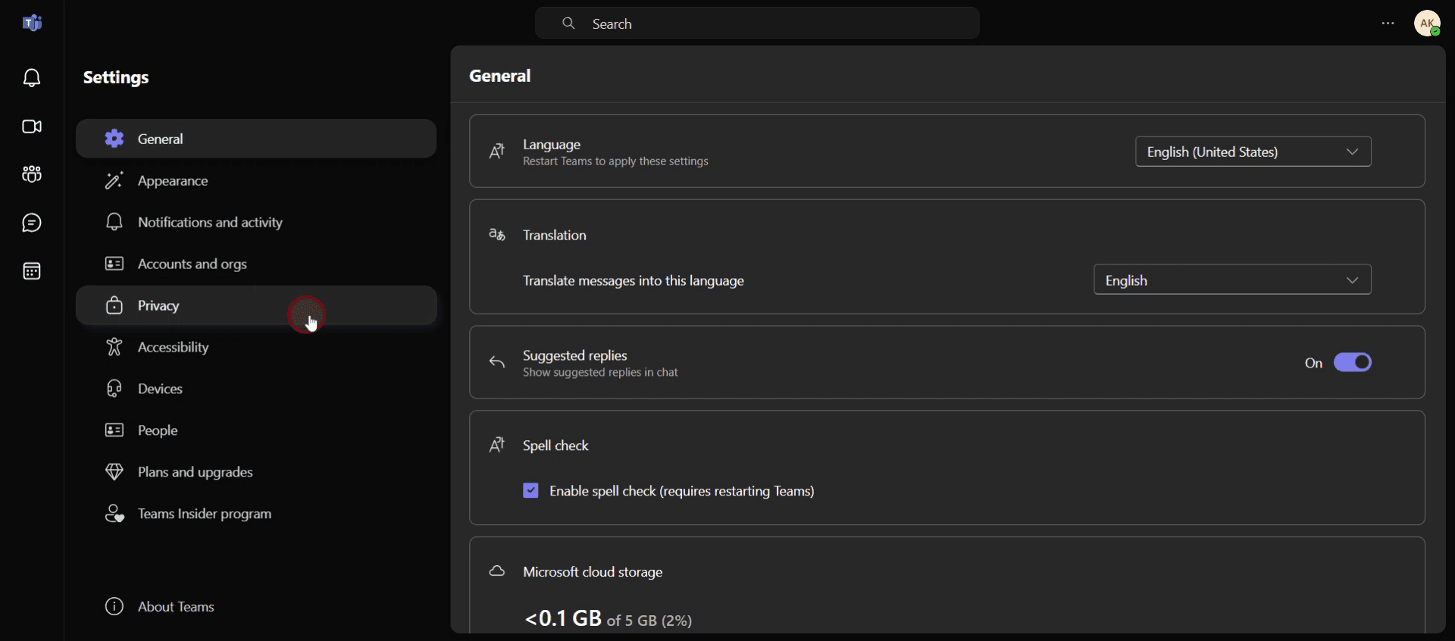Click the Translation section icon
This screenshot has height=641, width=1455.
497,235
